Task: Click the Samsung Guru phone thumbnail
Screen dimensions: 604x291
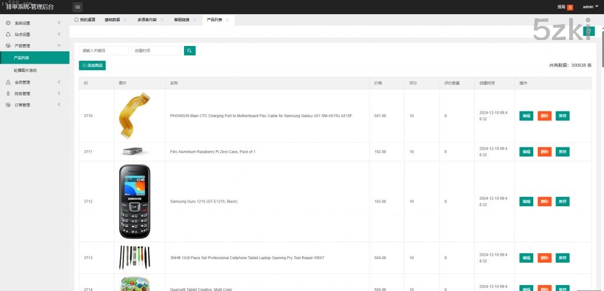Action: [134, 201]
